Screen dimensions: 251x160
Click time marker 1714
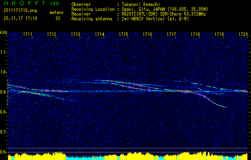coord(100,34)
